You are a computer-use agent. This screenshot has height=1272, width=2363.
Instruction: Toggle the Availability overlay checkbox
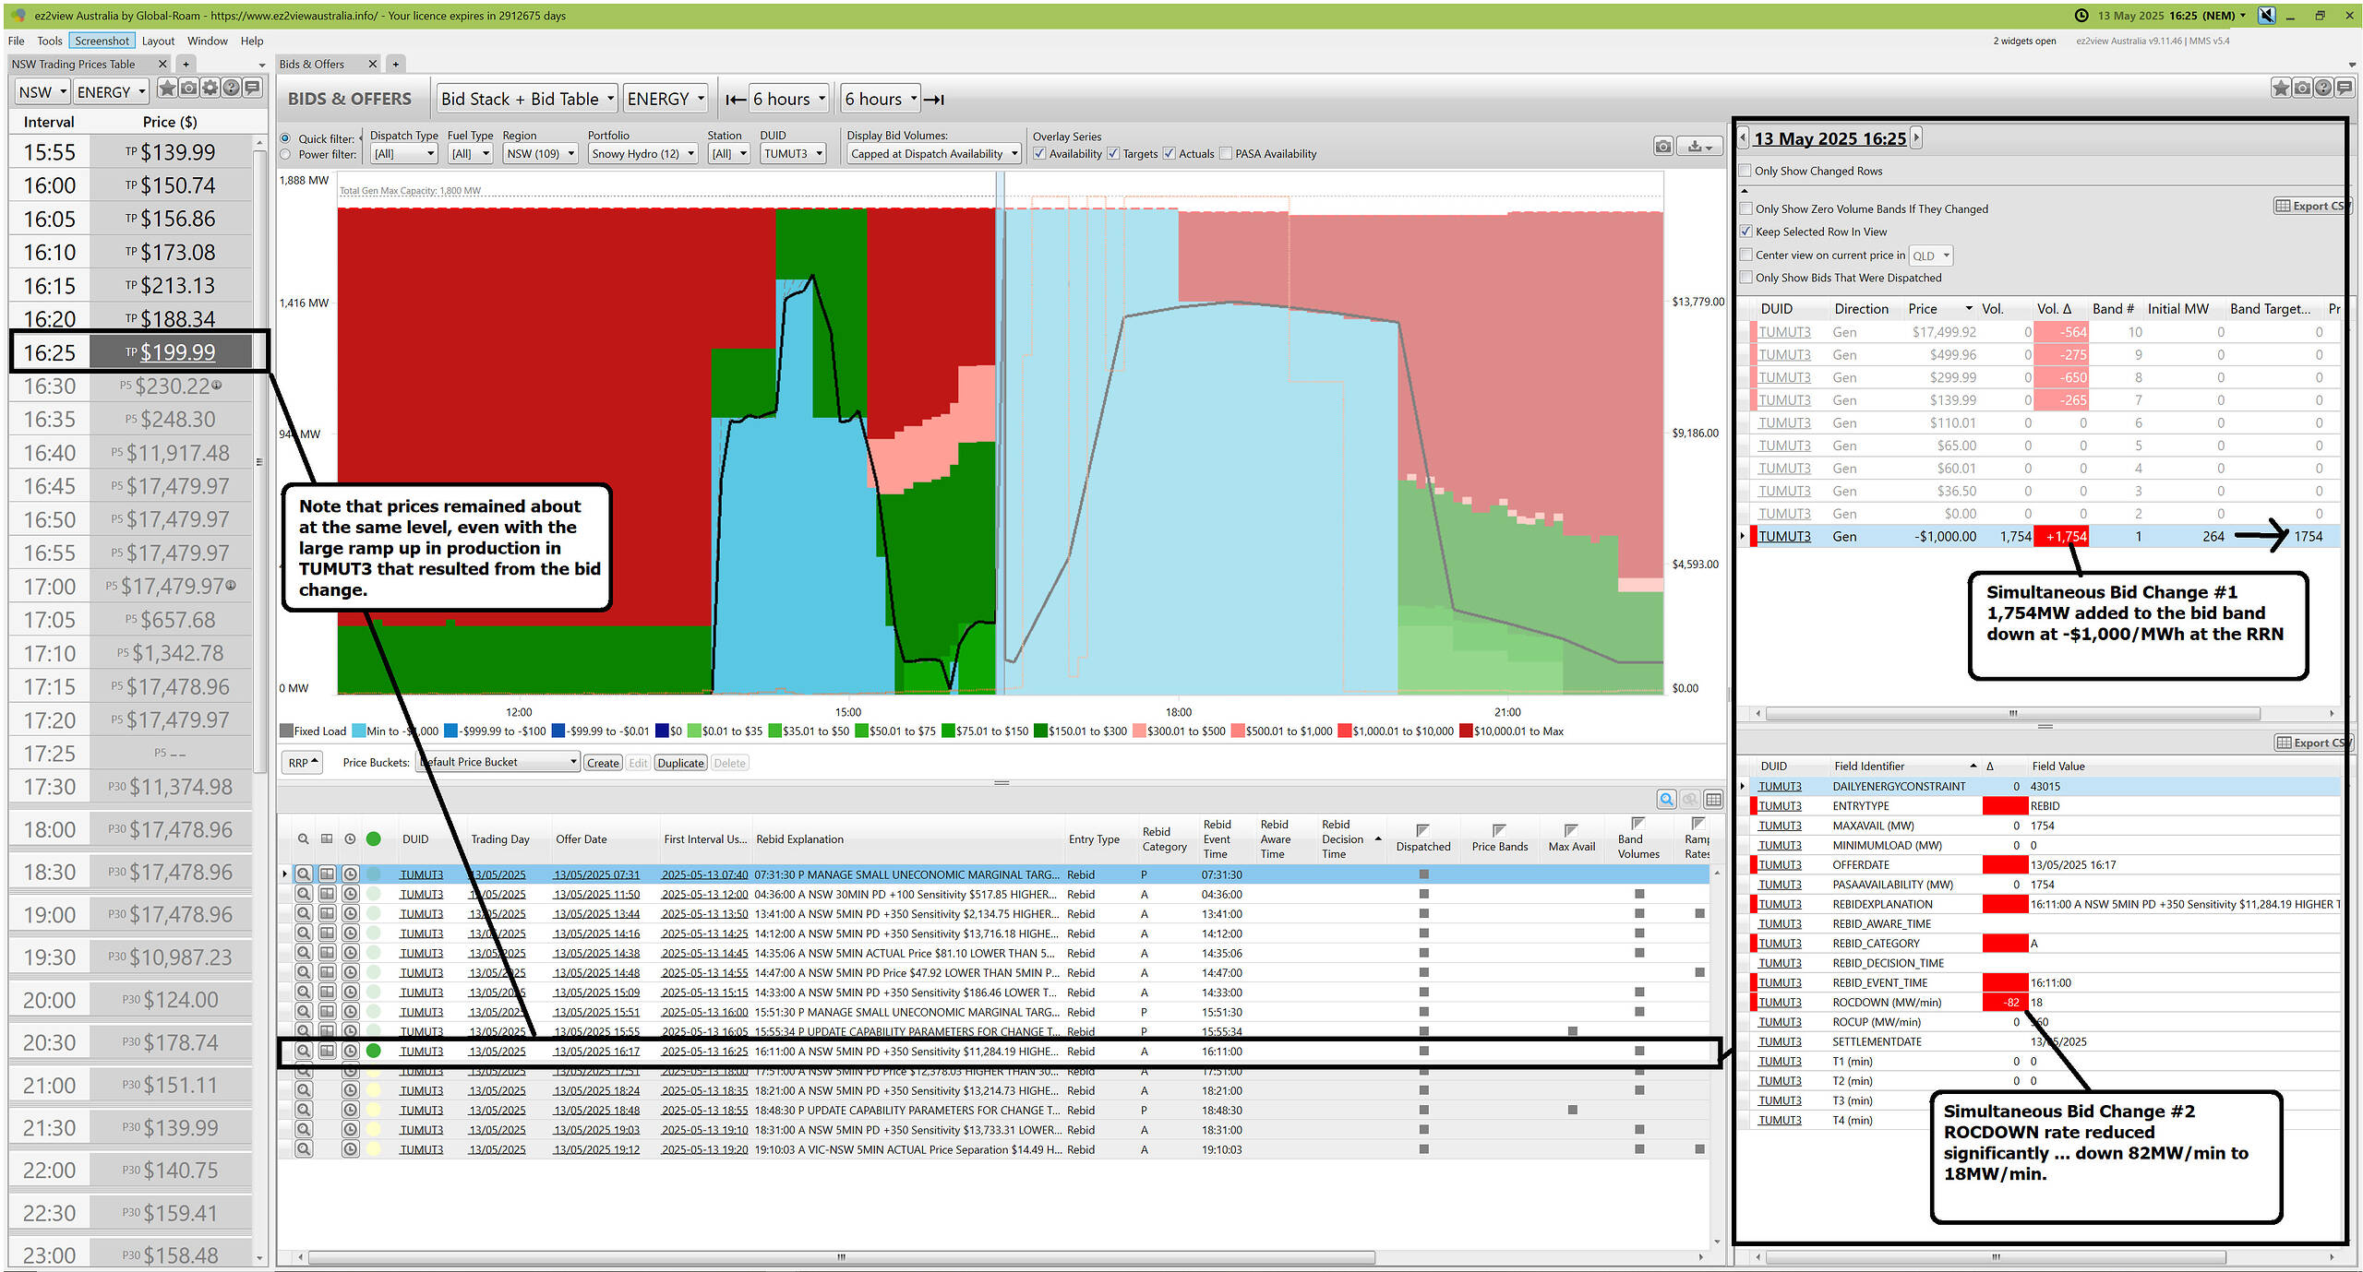click(x=1040, y=154)
